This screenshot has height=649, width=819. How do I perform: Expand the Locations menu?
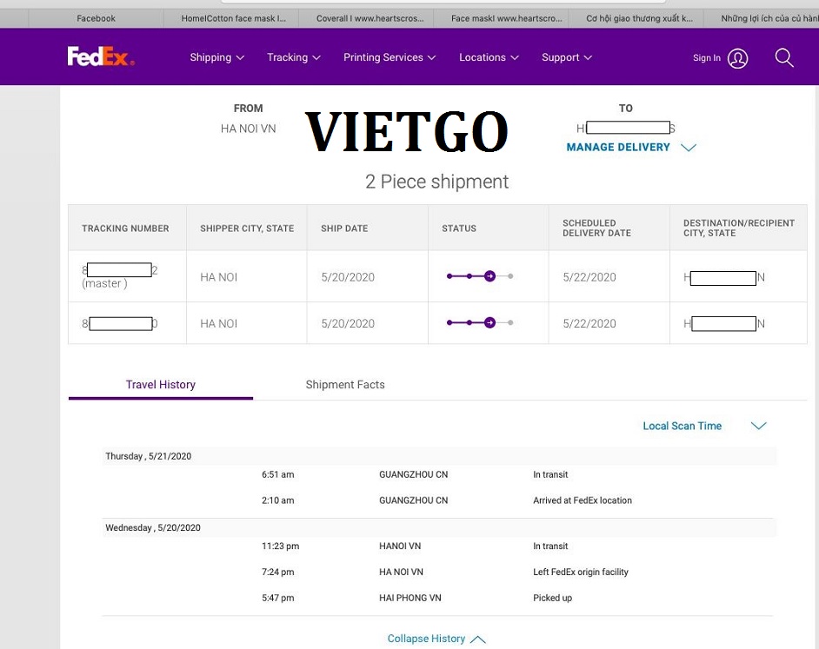point(489,57)
